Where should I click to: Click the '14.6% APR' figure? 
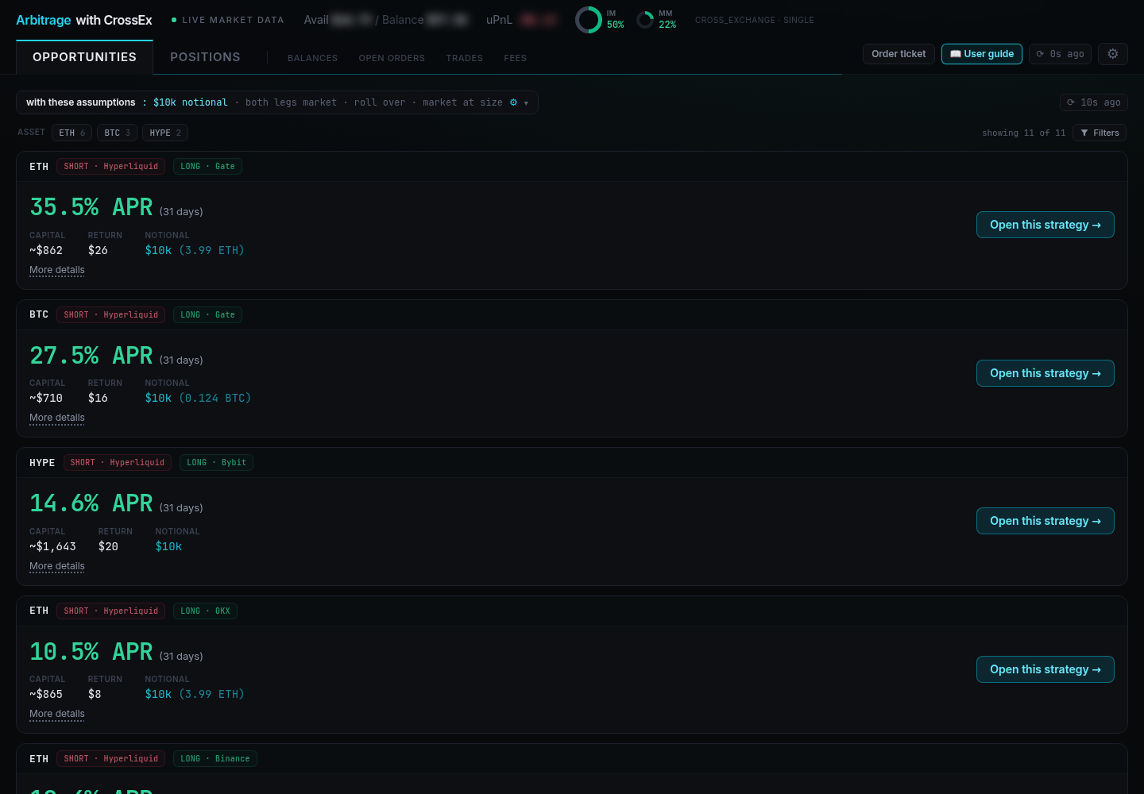tap(91, 503)
